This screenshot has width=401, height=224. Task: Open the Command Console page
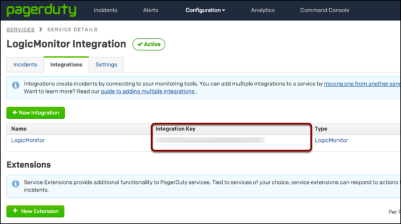tap(325, 10)
